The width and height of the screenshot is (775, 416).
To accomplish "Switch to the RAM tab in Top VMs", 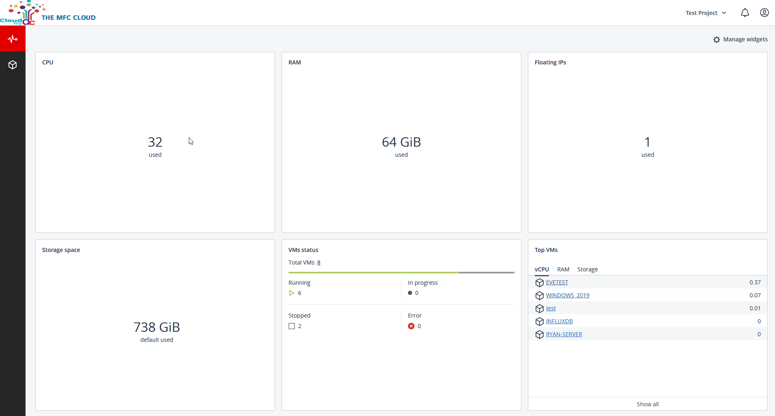I will coord(563,269).
